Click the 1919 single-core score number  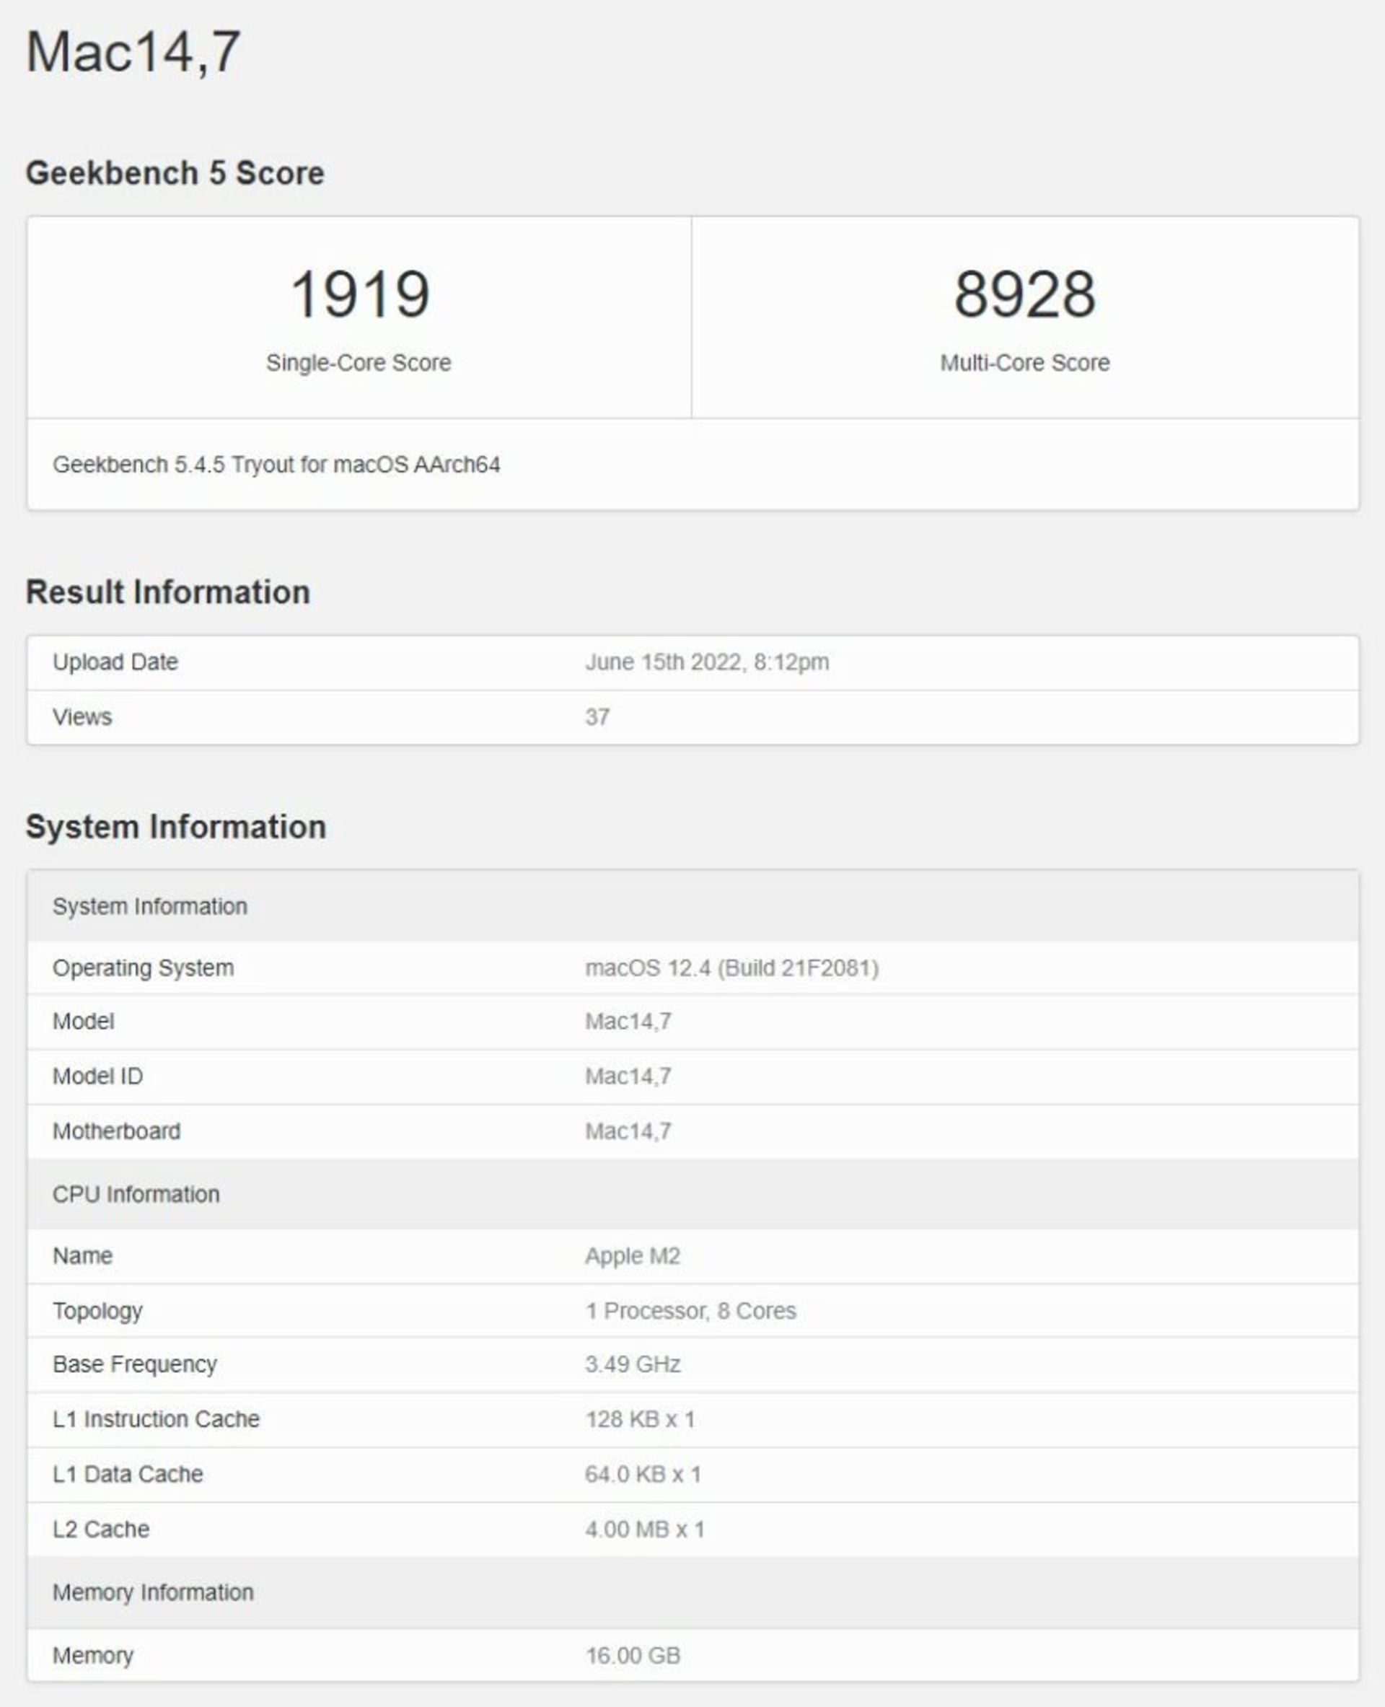click(x=360, y=294)
